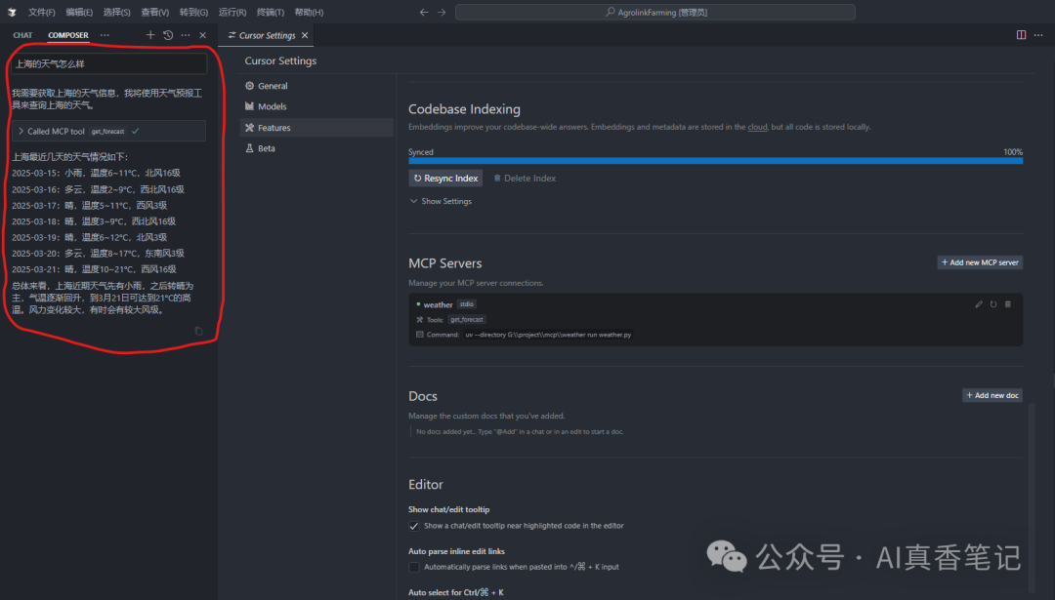Disable Show chat/edit tooltip checkbox
Screen dimensions: 1055x600
(x=414, y=526)
